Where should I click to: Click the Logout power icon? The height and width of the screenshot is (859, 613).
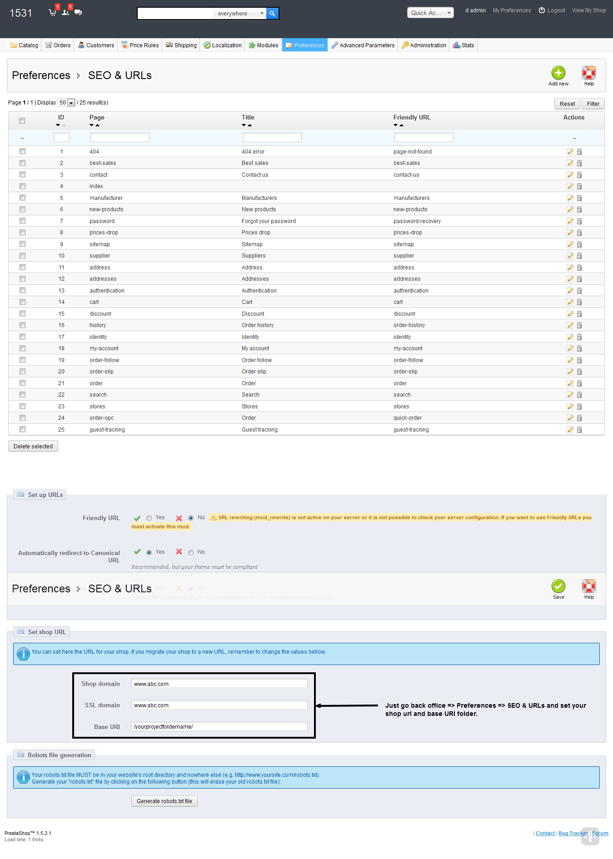tap(542, 10)
